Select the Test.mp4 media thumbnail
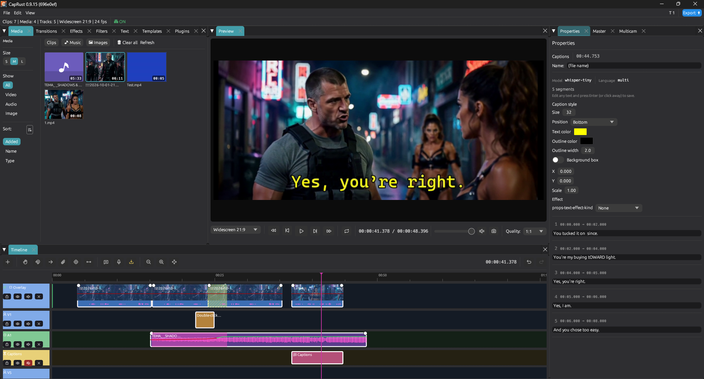 (147, 67)
